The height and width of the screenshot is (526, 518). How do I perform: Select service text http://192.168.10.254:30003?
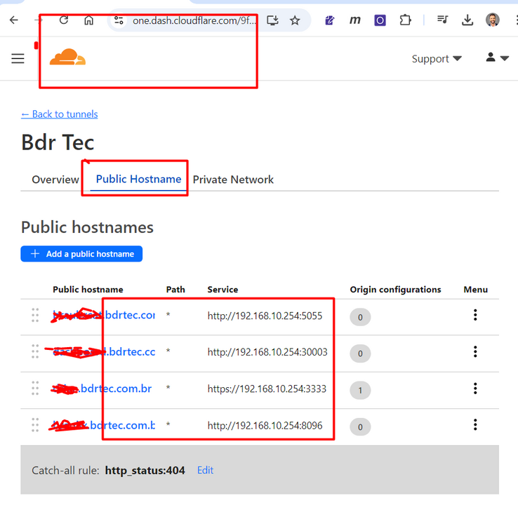267,352
